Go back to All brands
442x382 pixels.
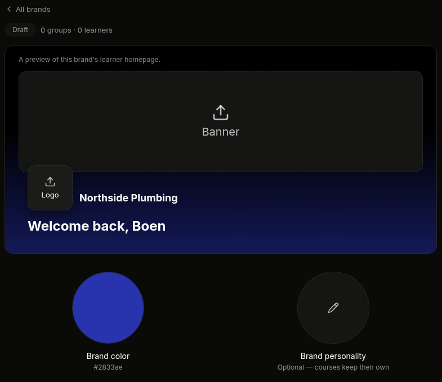29,10
